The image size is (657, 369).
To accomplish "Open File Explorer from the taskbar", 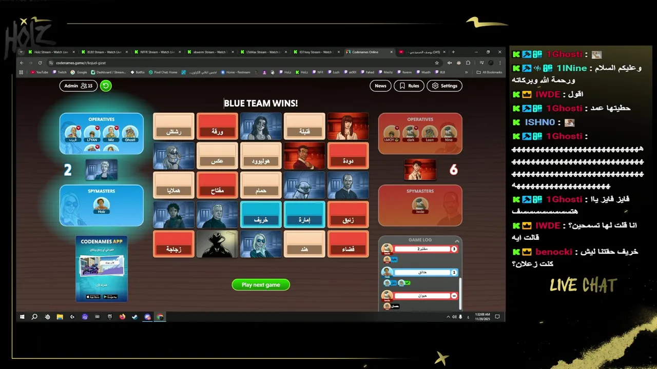I will coord(60,317).
